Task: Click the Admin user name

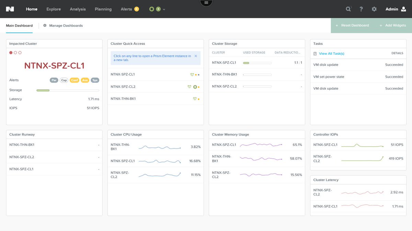Action: pos(392,9)
